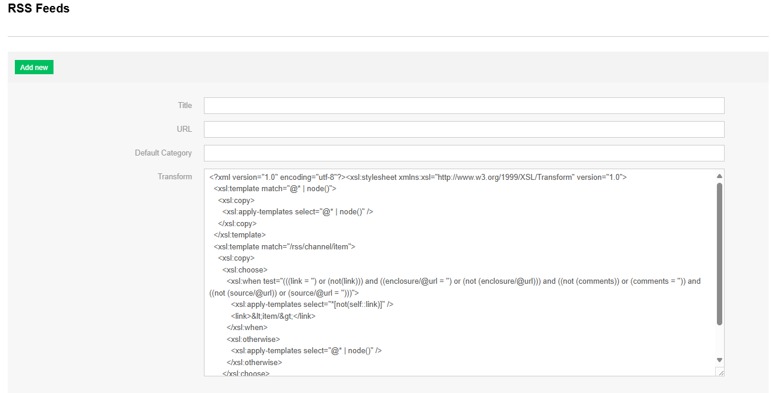
Task: Click the Title field label
Action: (185, 106)
